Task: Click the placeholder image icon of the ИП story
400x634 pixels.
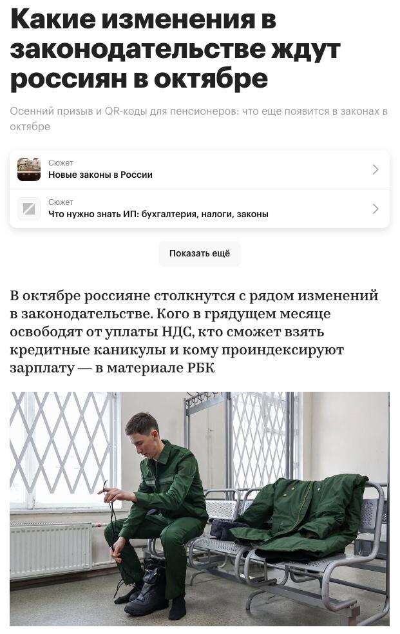Action: click(x=29, y=209)
